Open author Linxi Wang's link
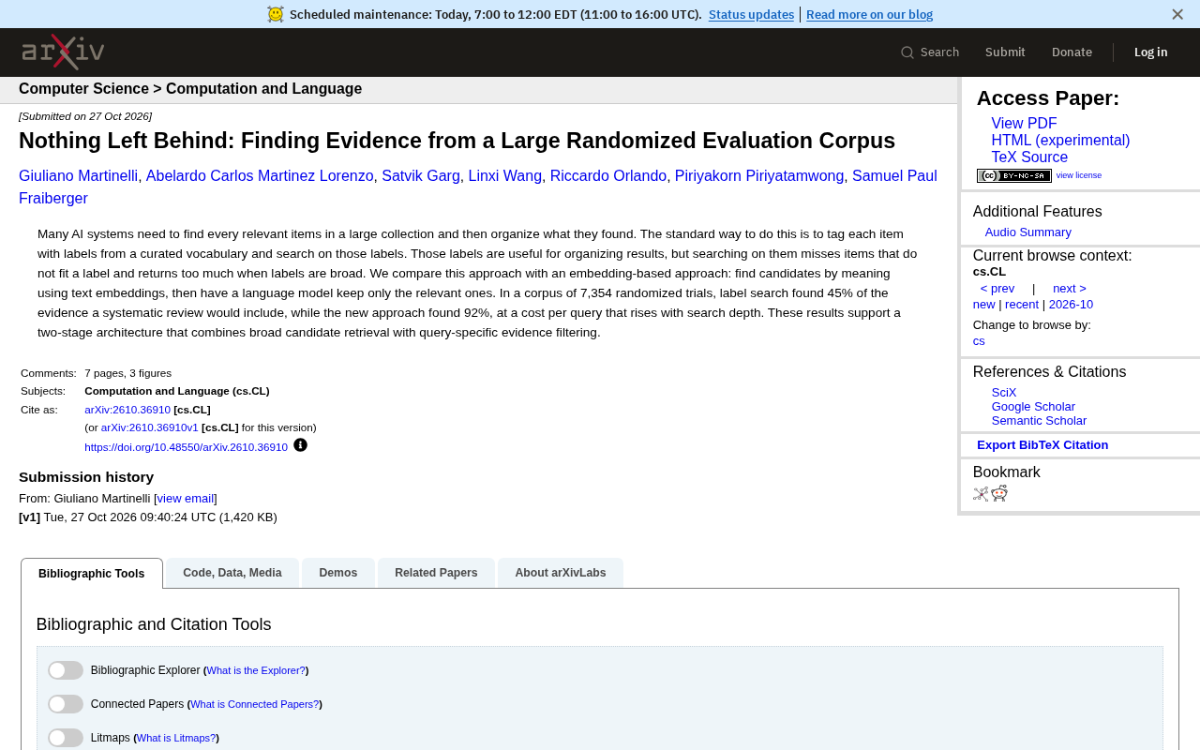 (505, 176)
